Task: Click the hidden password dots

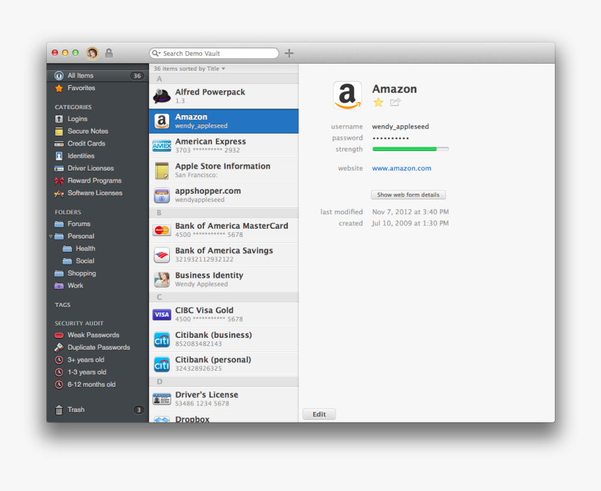Action: pyautogui.click(x=391, y=138)
